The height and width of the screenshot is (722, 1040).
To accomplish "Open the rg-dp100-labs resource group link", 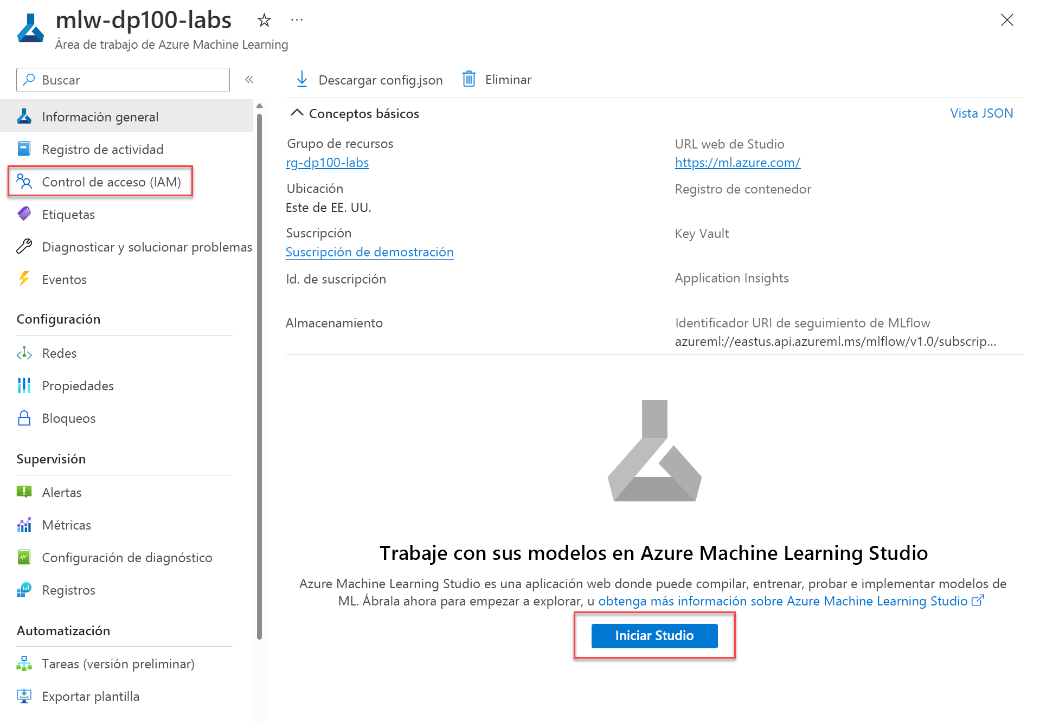I will point(328,162).
